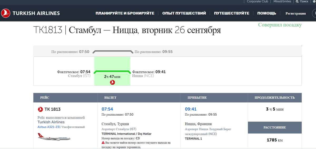Click 'Стамбул, Турция' departure city
Viewport: 316px width, 149px height.
point(115,124)
